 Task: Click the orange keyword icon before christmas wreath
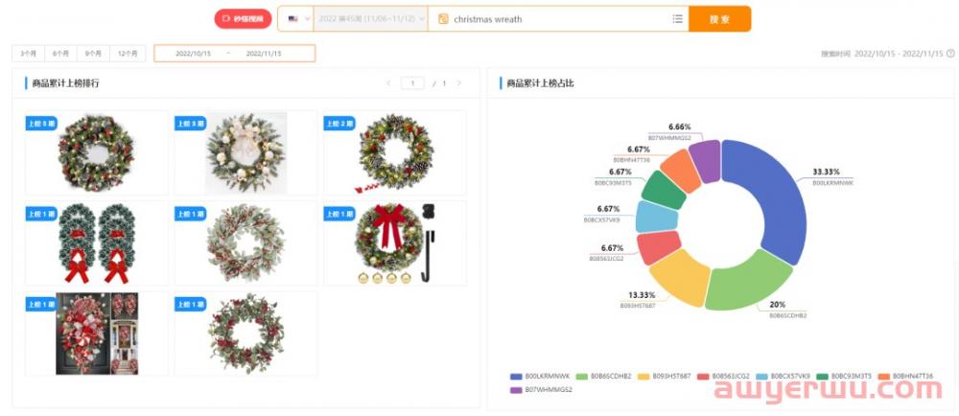[443, 19]
